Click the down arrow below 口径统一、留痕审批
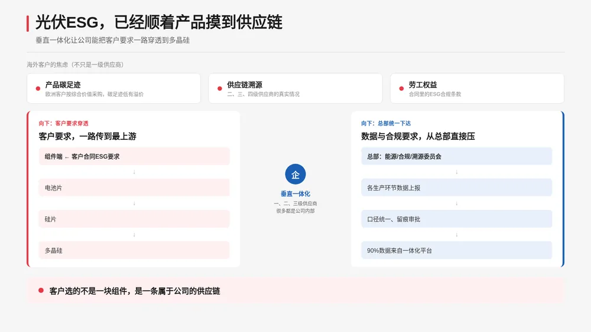The height and width of the screenshot is (332, 591). click(x=456, y=235)
